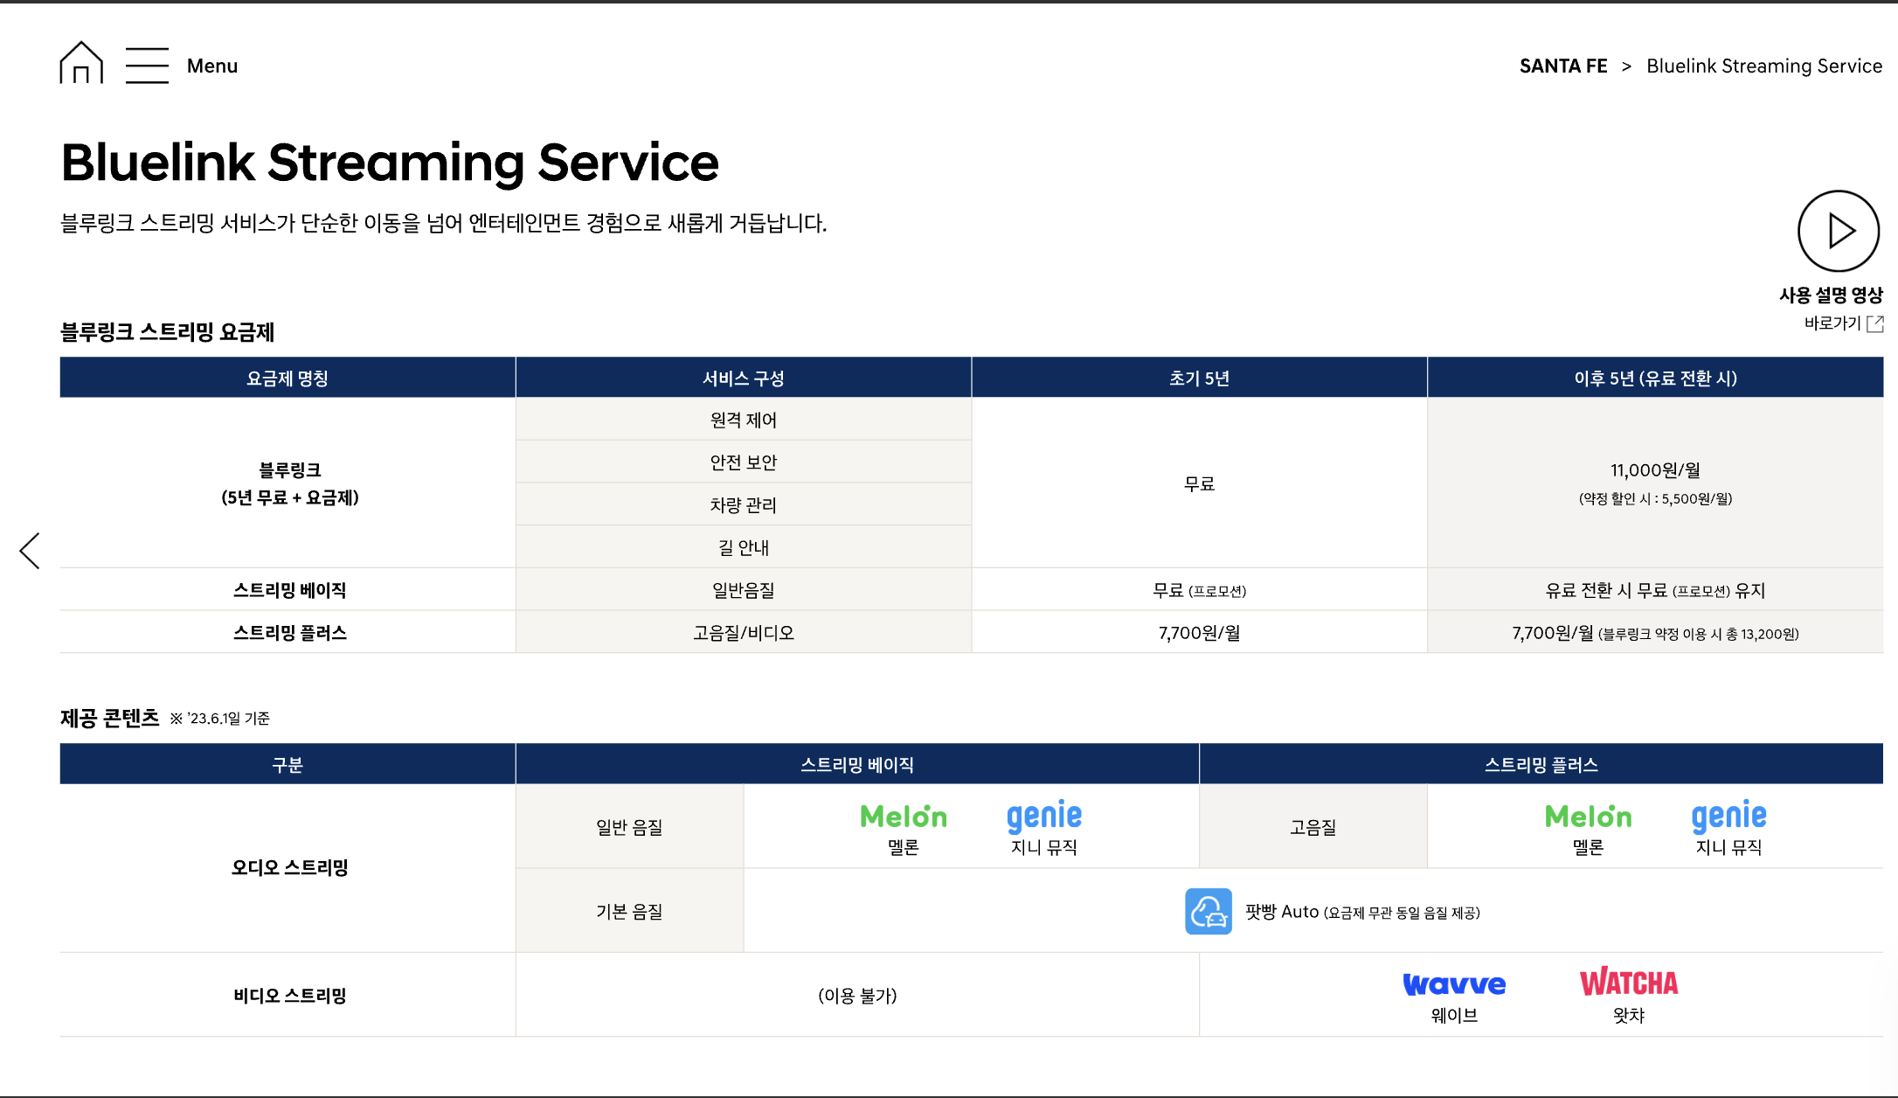Click the Bluelink Streaming Service breadcrumb
Screen dimensions: 1898x1098
(1763, 66)
